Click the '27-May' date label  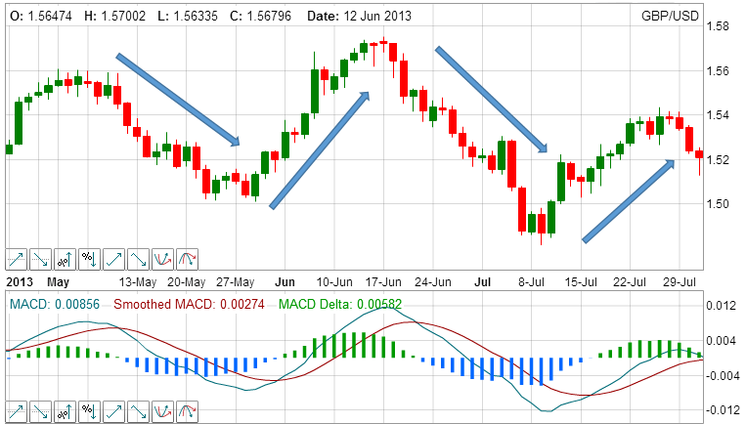click(x=236, y=282)
